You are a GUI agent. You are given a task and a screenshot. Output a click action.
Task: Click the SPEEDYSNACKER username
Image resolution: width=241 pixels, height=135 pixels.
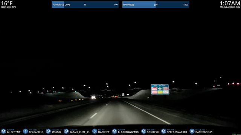pos(177,132)
